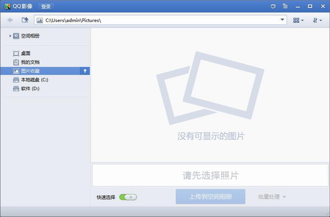Minimize the QQ影像 window

tap(298, 7)
